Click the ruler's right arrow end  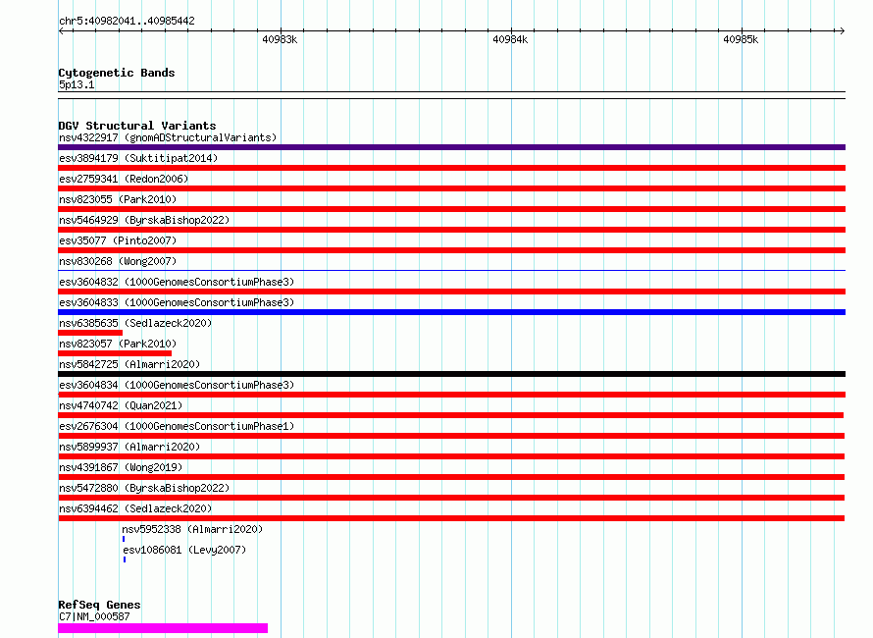pyautogui.click(x=842, y=31)
